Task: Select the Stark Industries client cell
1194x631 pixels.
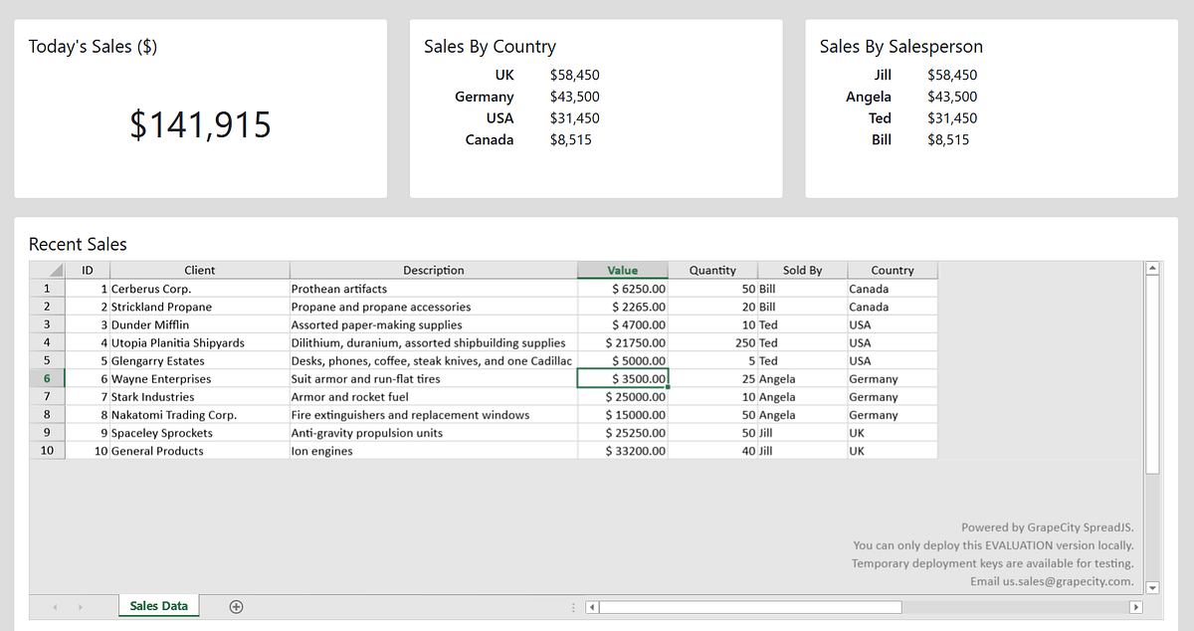Action: pos(199,396)
